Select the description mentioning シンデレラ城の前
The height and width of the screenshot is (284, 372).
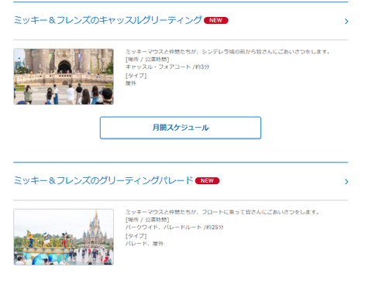(x=228, y=52)
